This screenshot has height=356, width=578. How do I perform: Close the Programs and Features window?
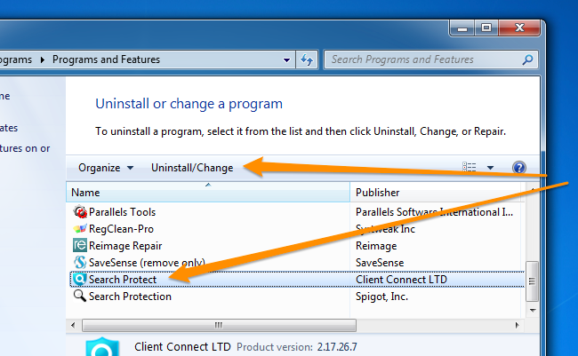coord(519,28)
